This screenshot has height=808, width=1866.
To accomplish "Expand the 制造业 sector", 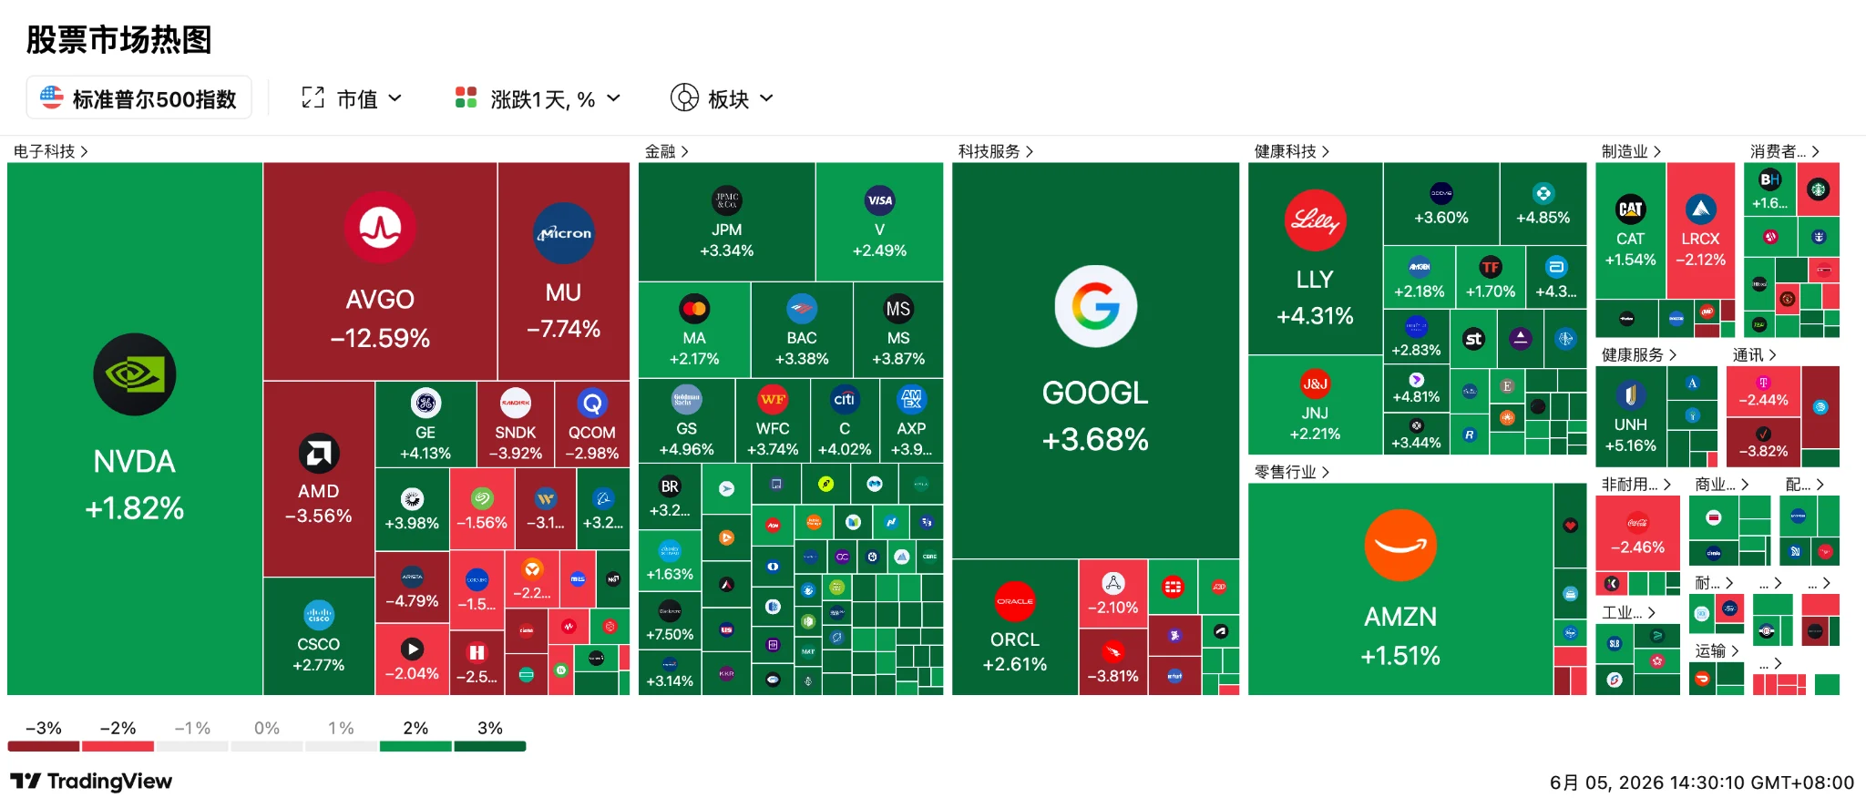I will [1632, 151].
